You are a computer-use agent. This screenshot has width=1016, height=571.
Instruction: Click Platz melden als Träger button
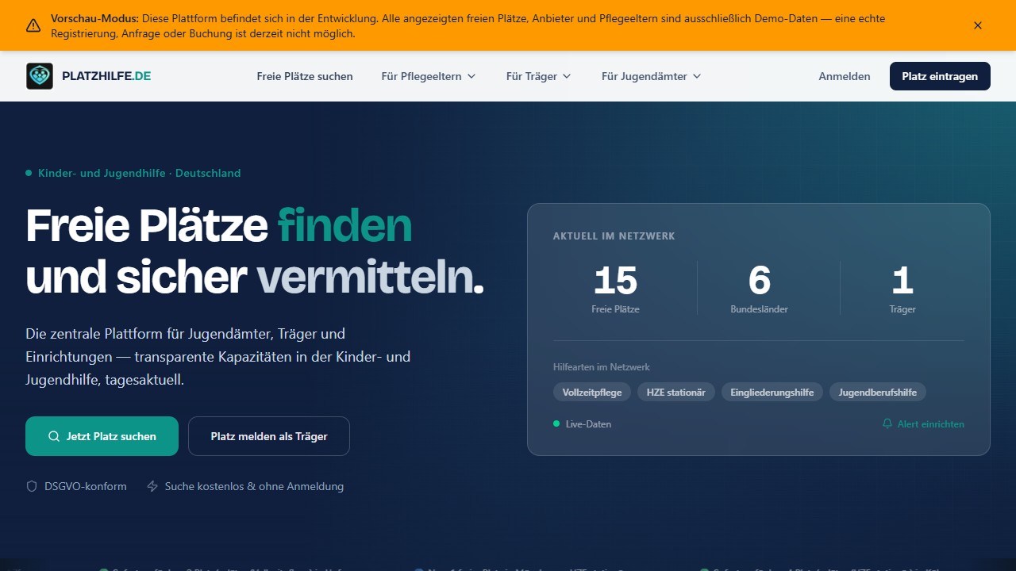coord(269,436)
